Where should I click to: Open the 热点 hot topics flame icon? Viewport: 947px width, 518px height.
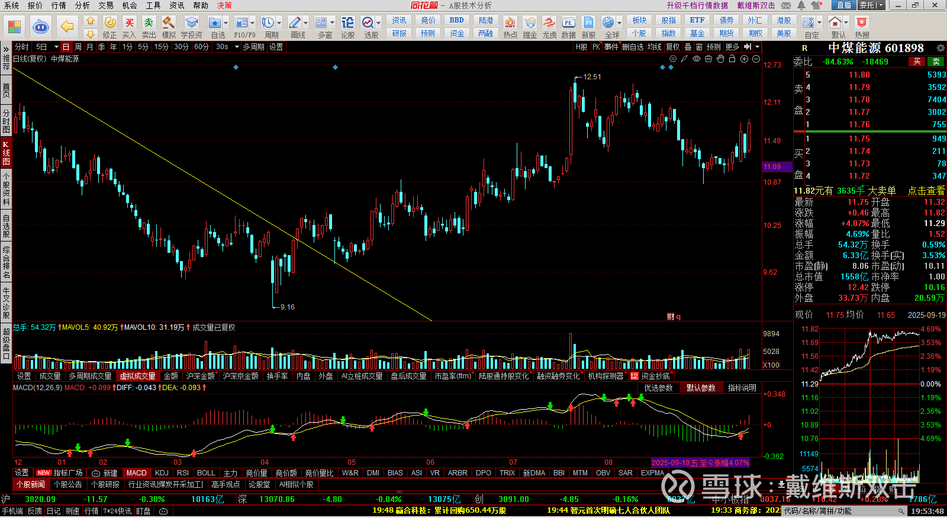(510, 23)
